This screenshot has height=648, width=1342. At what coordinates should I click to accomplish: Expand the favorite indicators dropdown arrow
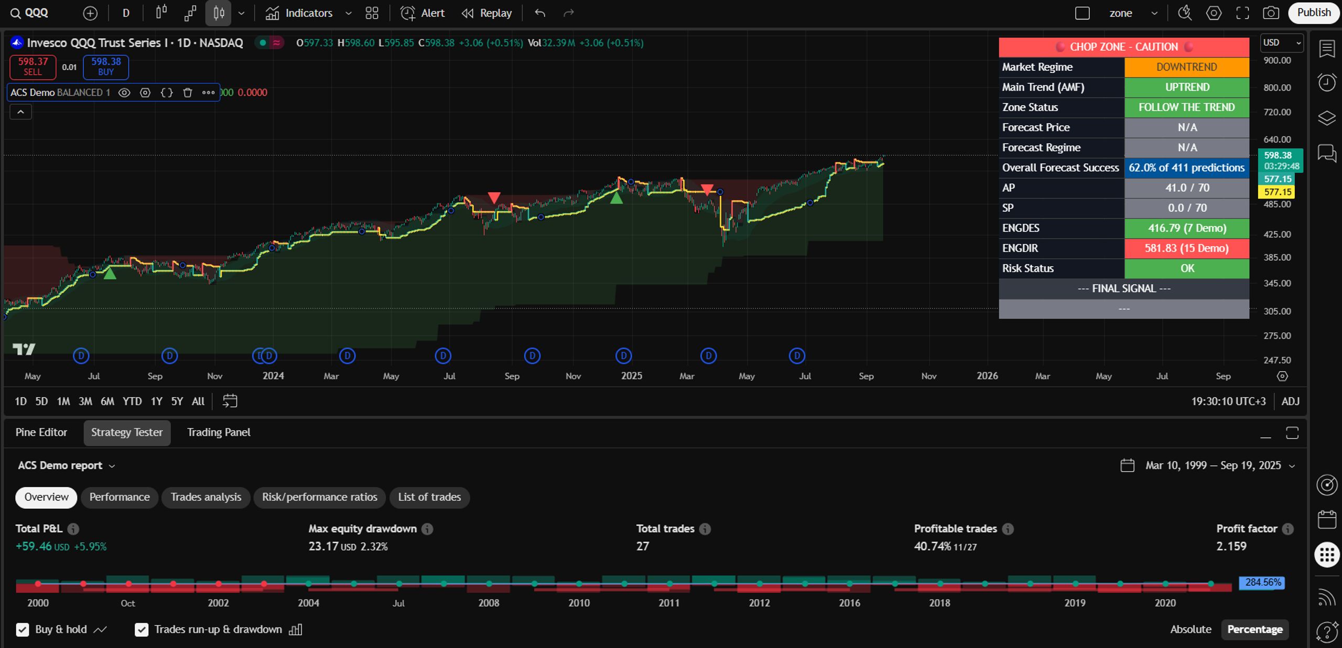coord(348,13)
